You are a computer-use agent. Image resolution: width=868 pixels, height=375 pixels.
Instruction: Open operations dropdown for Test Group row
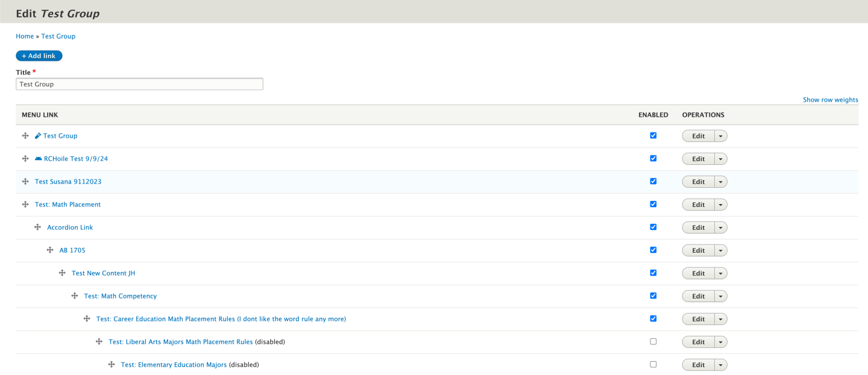point(720,136)
